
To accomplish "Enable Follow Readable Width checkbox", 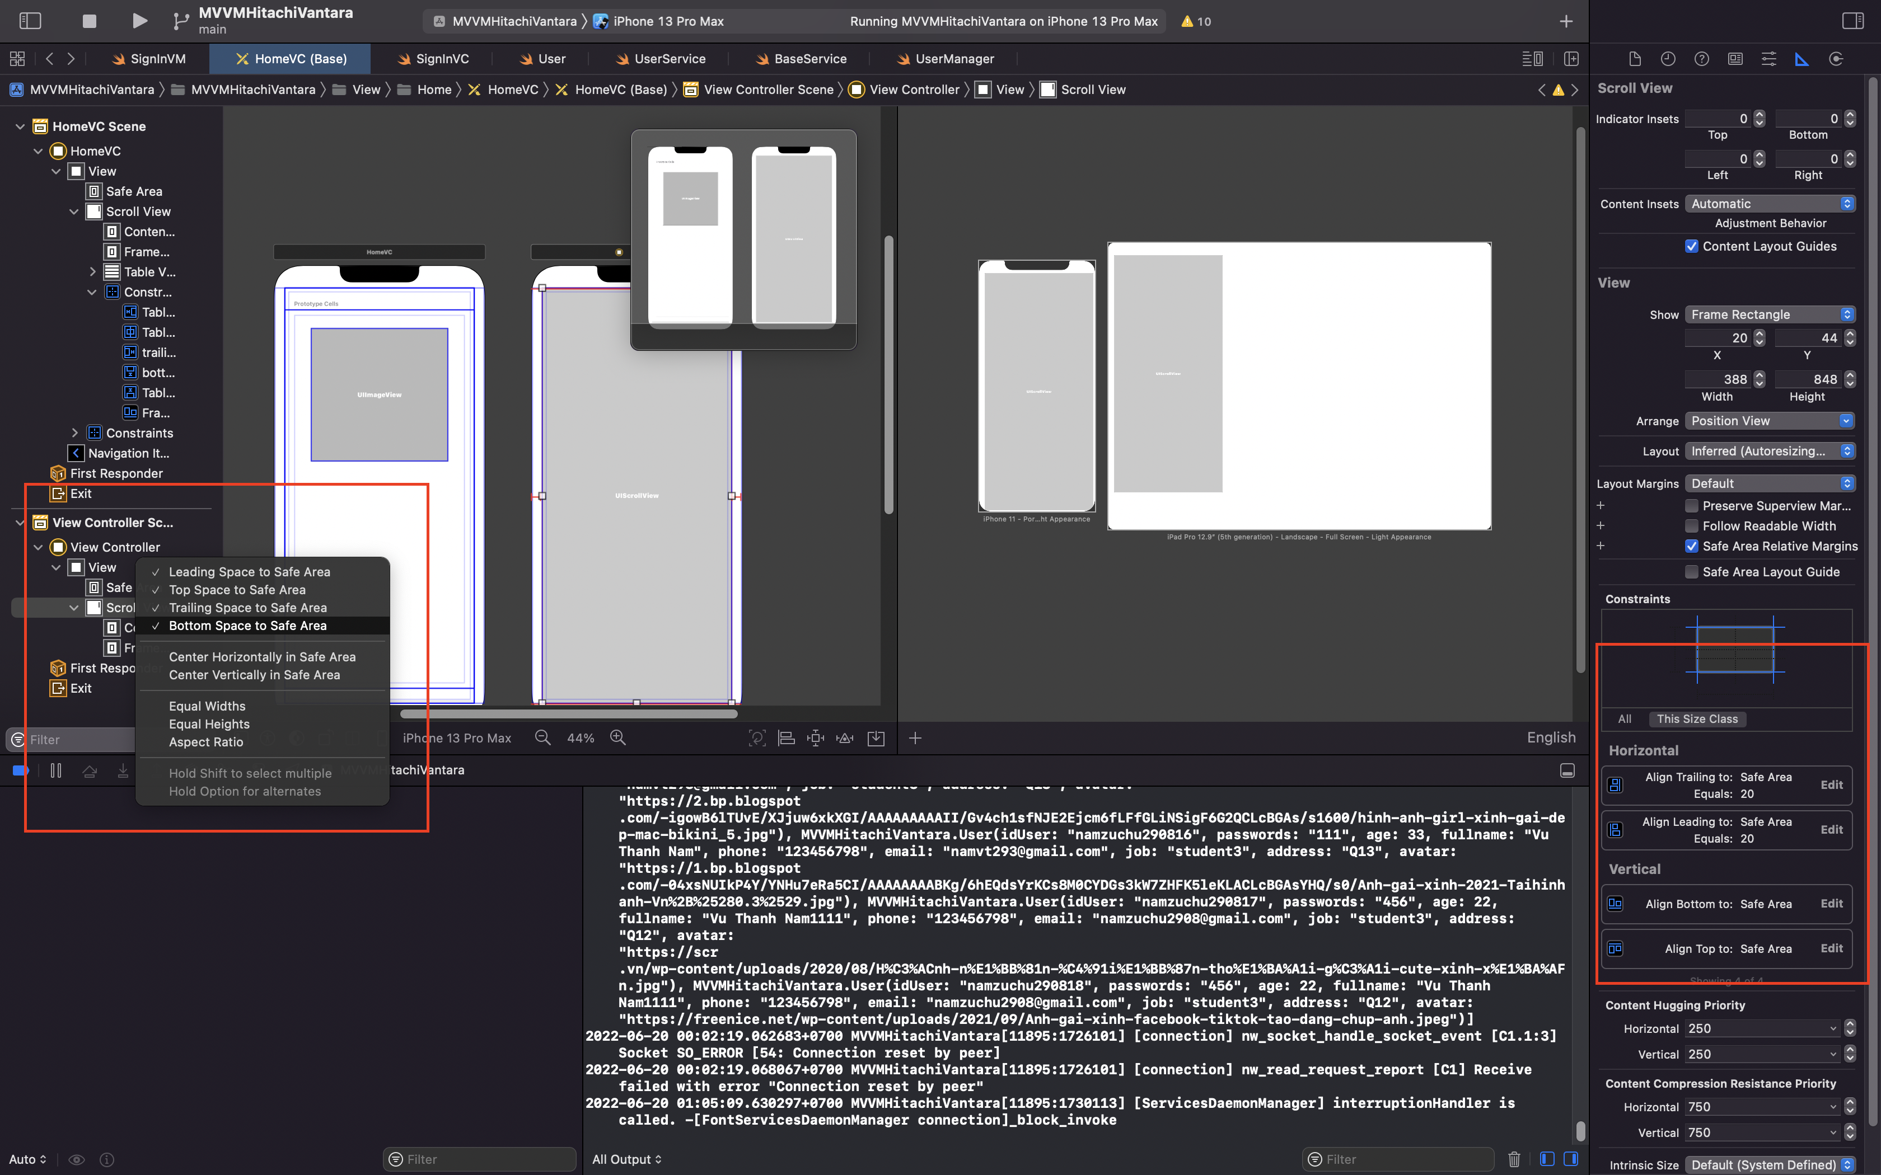I will click(x=1691, y=526).
